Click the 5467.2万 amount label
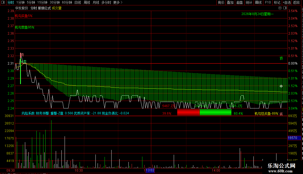This screenshot has width=303, height=174. point(168,106)
